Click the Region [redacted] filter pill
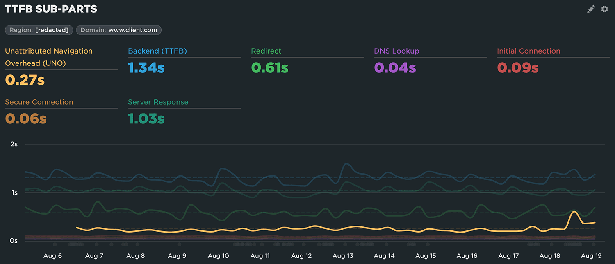 click(39, 30)
